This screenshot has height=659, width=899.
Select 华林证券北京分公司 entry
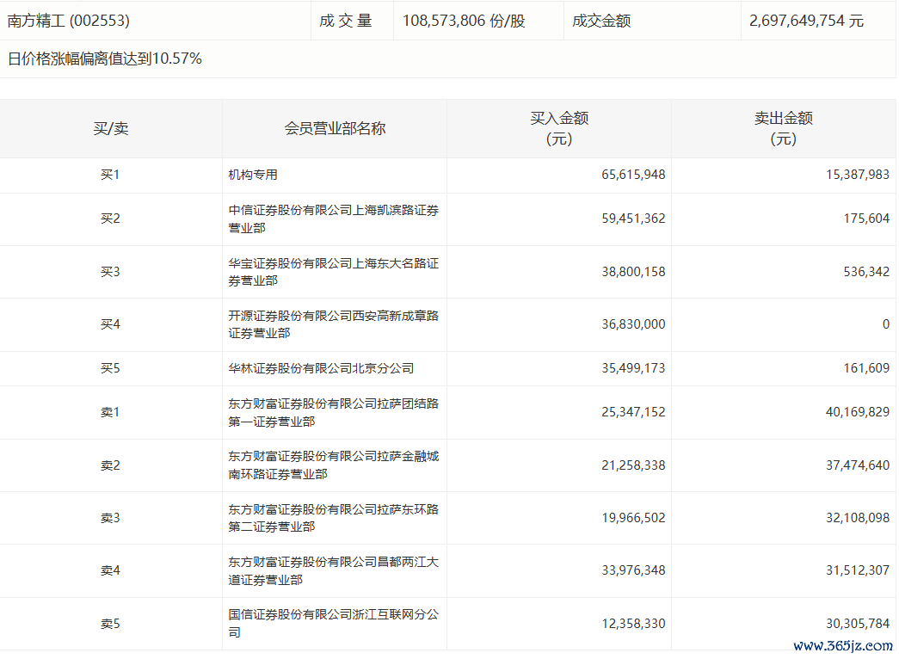[321, 368]
